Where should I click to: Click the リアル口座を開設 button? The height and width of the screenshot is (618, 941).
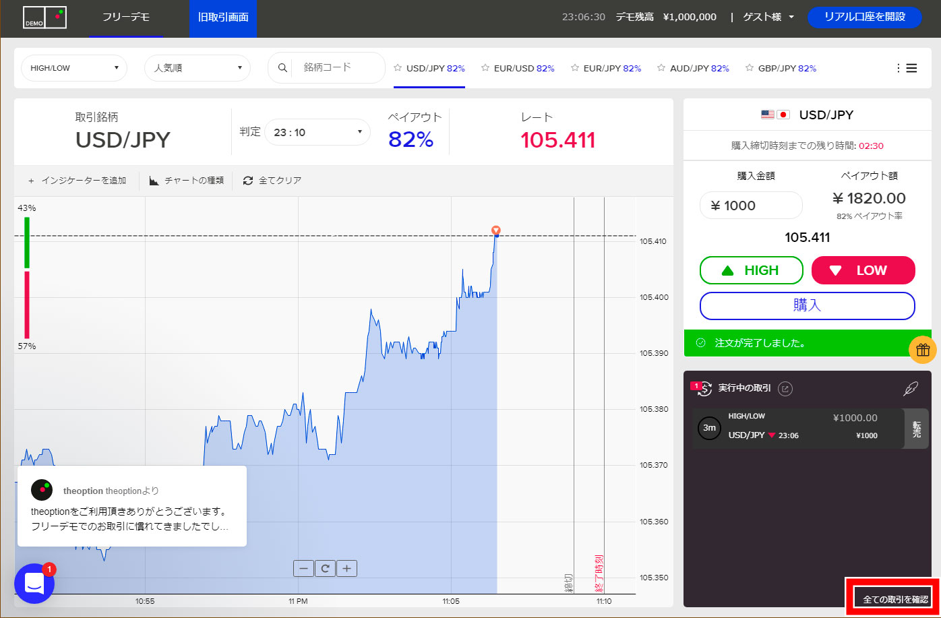pos(864,18)
